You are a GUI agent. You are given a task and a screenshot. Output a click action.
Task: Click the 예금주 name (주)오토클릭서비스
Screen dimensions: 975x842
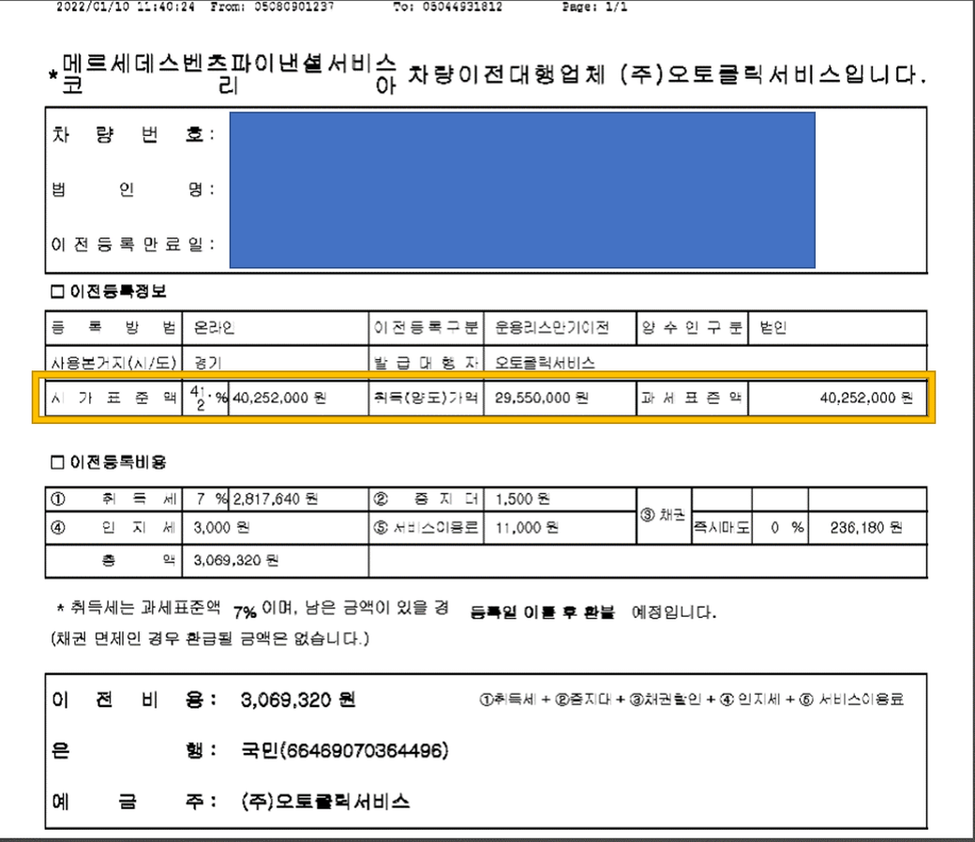click(324, 802)
